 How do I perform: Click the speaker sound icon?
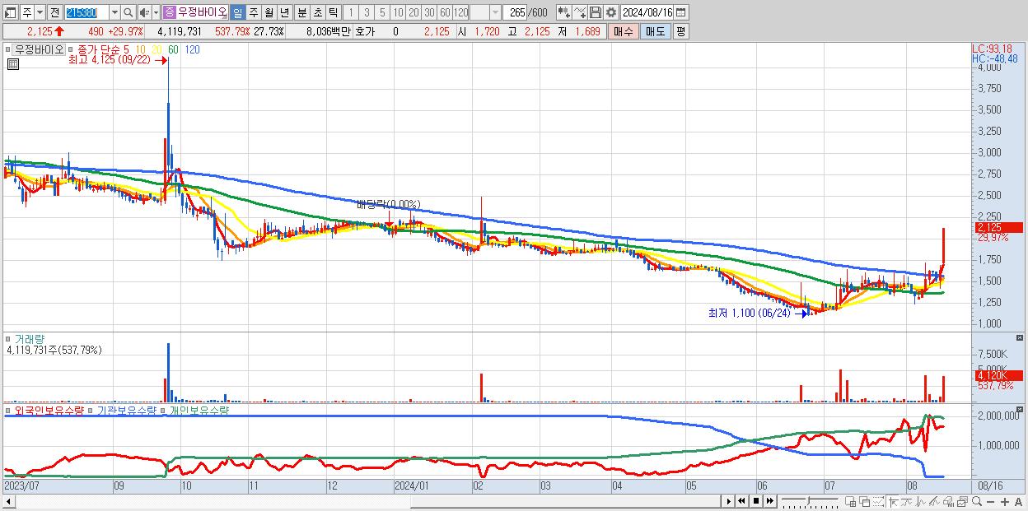(x=144, y=12)
